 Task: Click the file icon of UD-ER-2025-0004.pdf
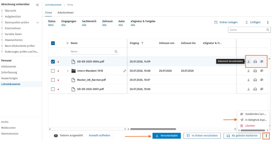pos(73,62)
